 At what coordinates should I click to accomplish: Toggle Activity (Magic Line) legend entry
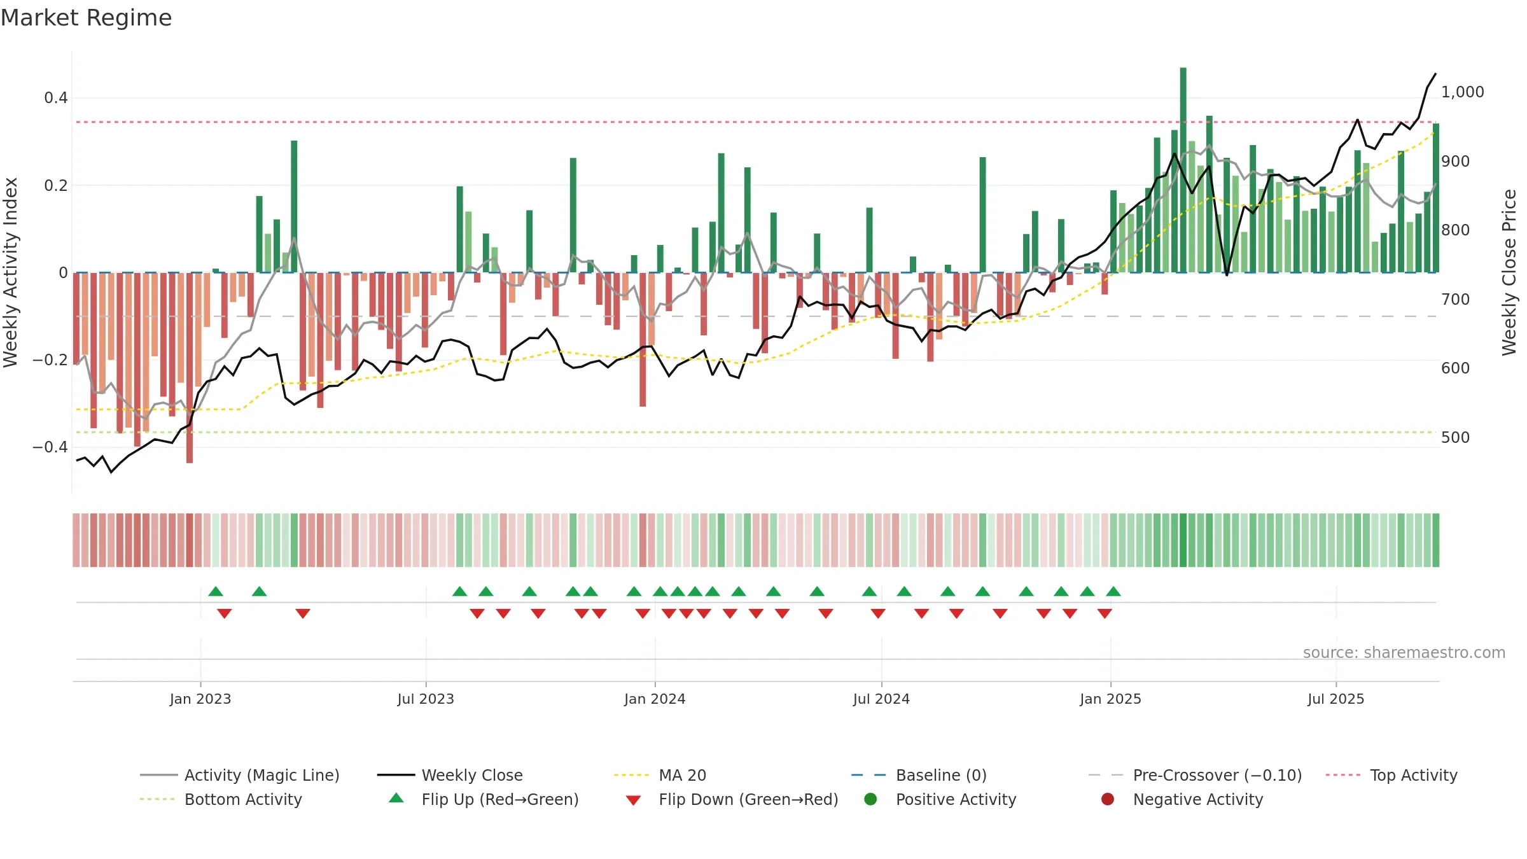point(240,775)
